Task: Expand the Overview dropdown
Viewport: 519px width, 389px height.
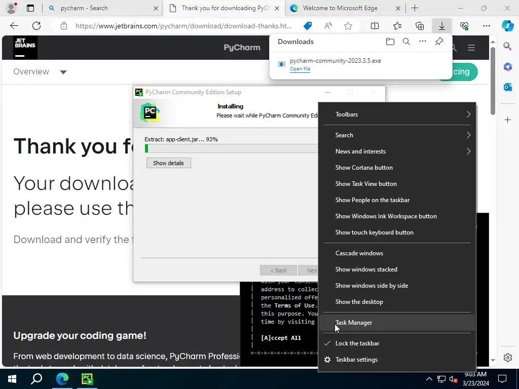Action: (x=40, y=72)
